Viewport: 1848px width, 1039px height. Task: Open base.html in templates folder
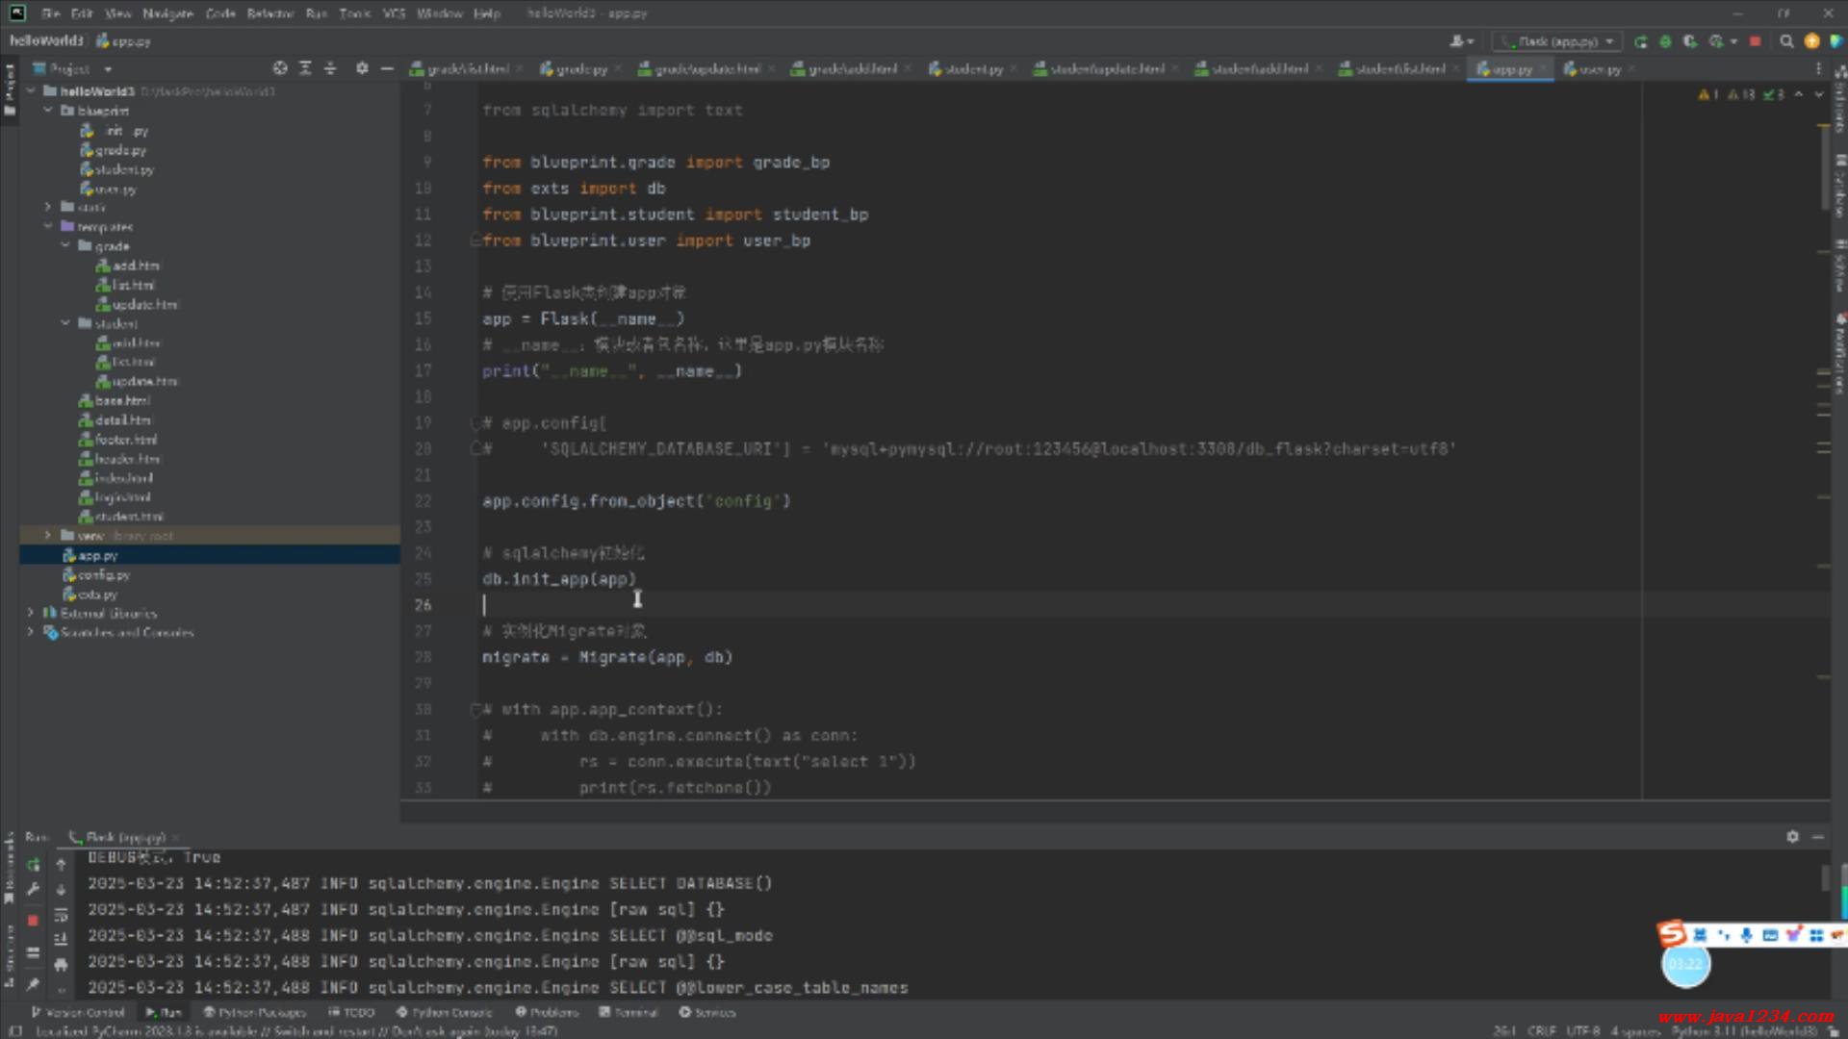pyautogui.click(x=115, y=400)
